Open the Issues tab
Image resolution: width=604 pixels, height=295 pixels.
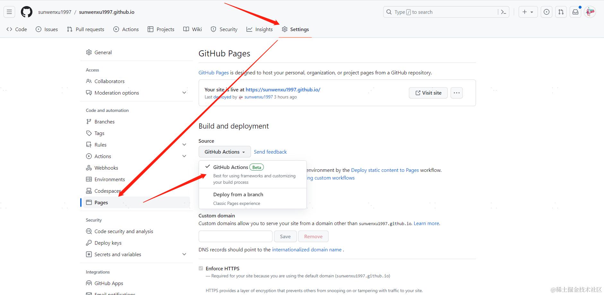pyautogui.click(x=47, y=29)
